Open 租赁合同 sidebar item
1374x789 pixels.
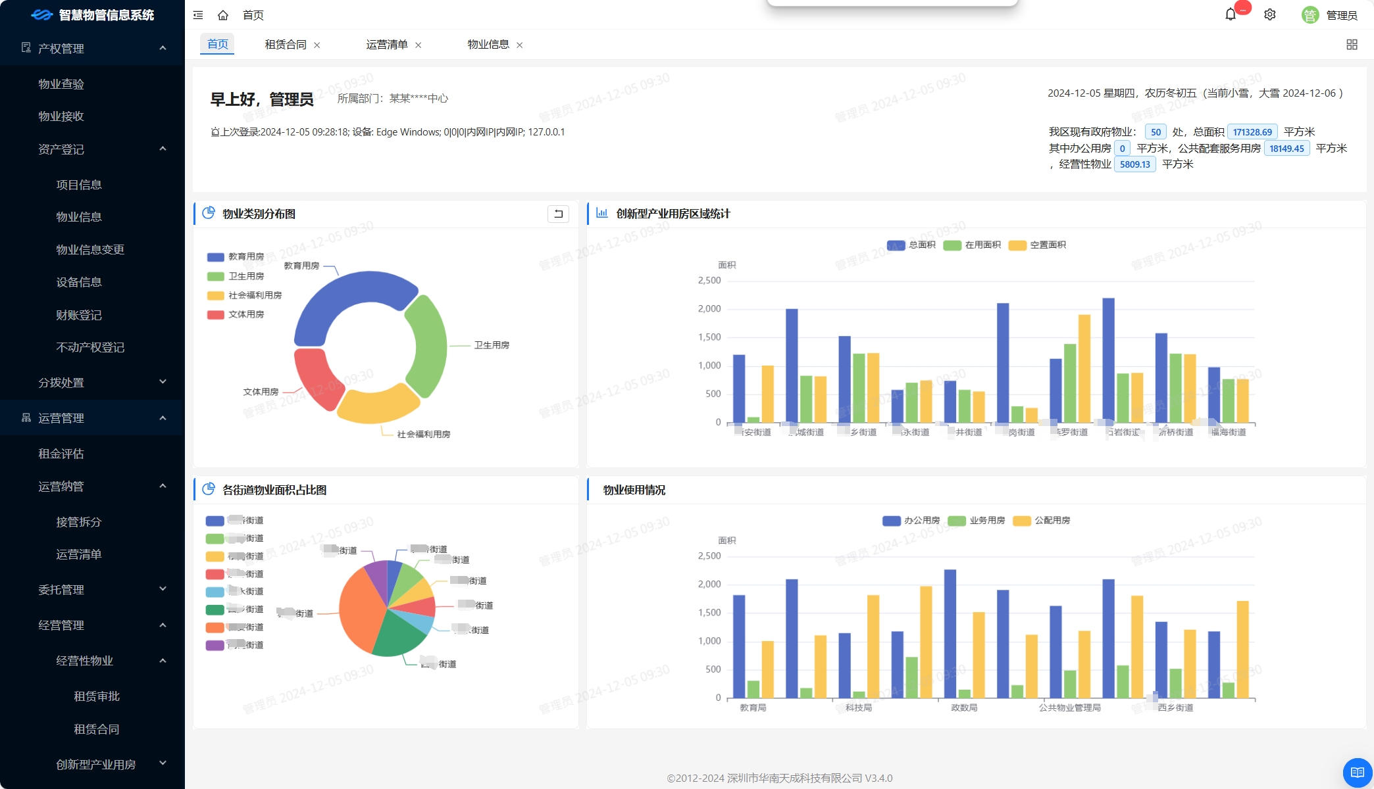96,729
